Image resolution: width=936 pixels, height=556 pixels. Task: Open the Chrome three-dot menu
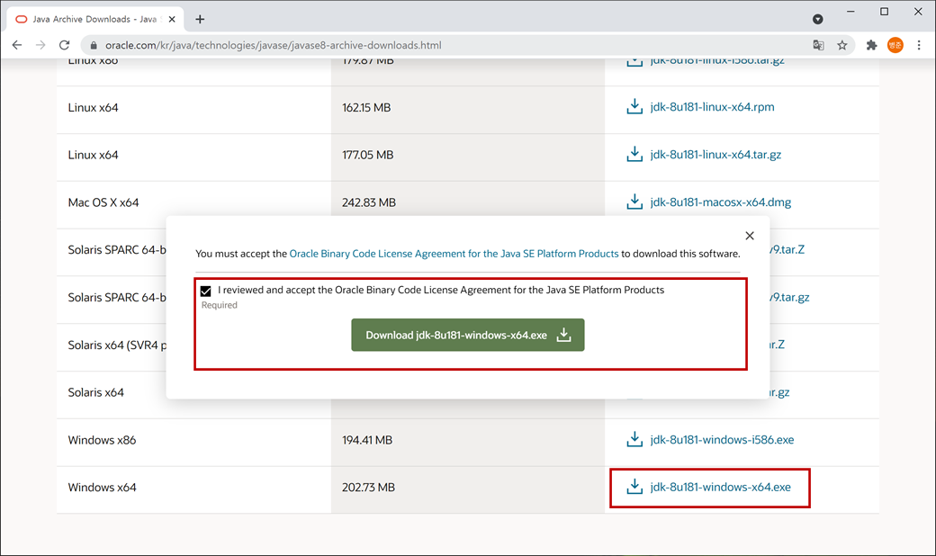point(919,45)
